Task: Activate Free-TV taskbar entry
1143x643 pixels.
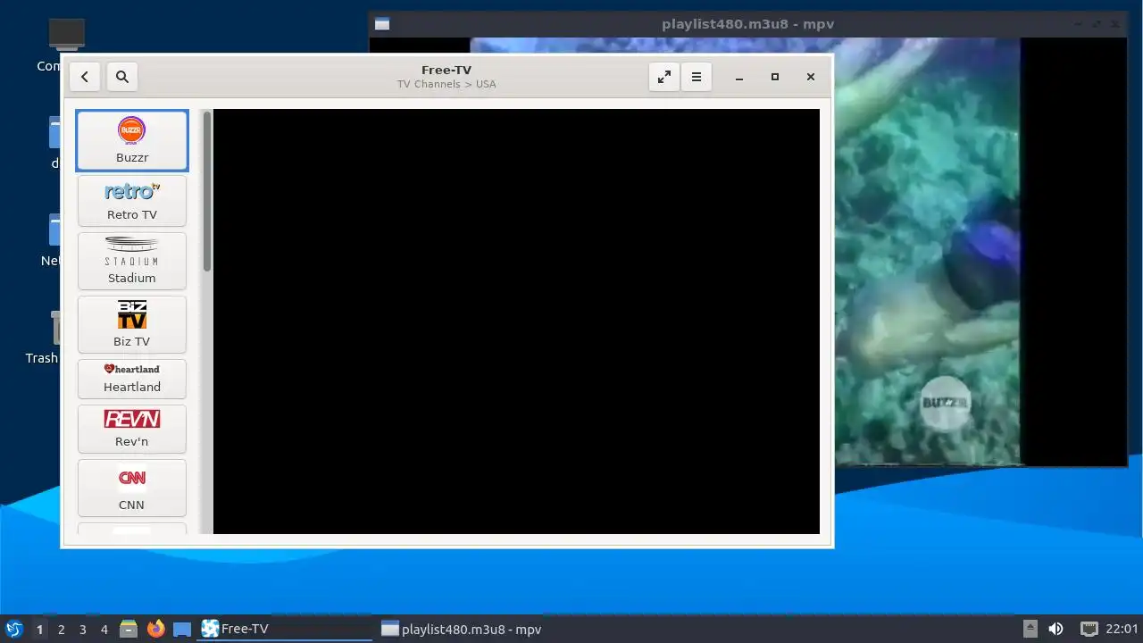Action: coord(284,629)
